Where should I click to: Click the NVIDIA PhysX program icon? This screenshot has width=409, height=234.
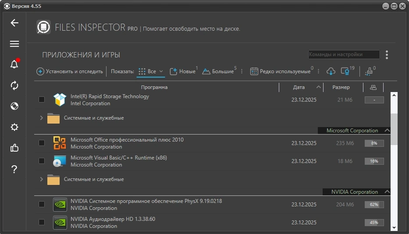[60, 204]
